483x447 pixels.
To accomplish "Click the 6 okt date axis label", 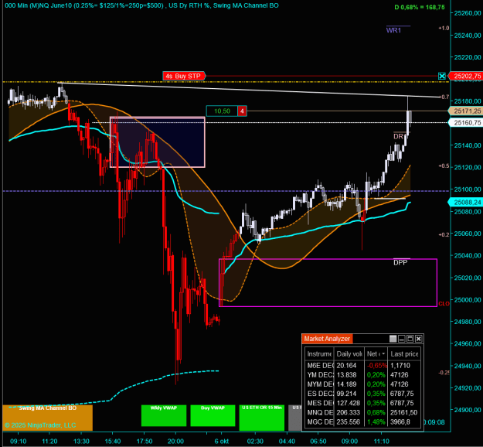I will tap(222, 441).
